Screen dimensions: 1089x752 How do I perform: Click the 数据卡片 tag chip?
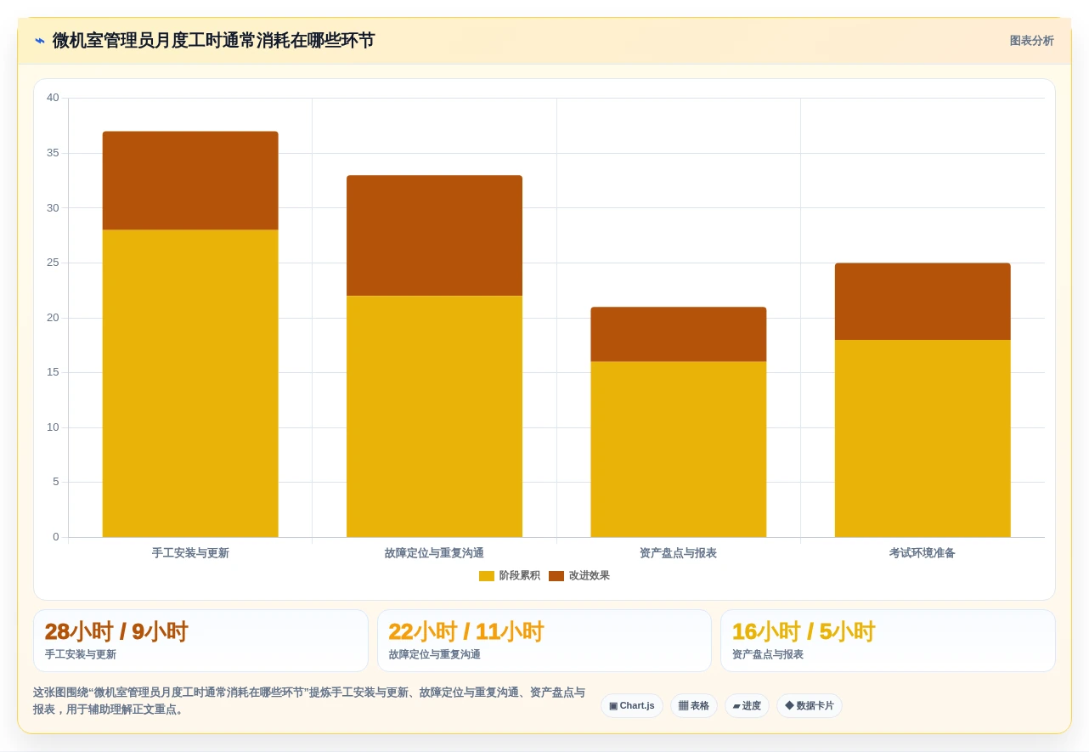coord(810,706)
